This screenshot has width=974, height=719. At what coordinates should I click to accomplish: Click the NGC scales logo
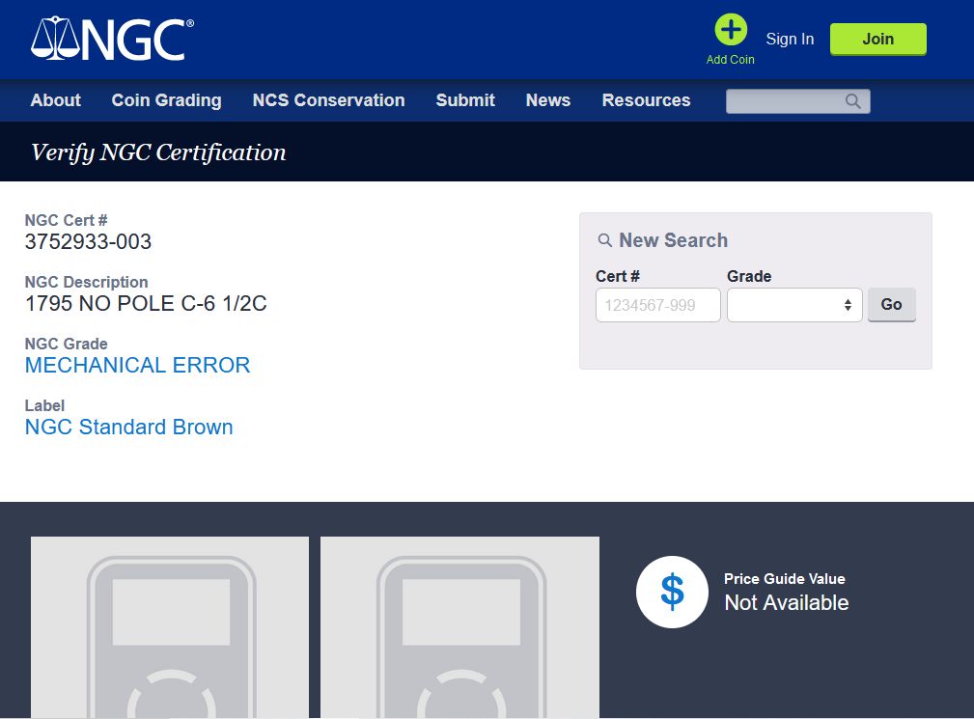pos(112,39)
